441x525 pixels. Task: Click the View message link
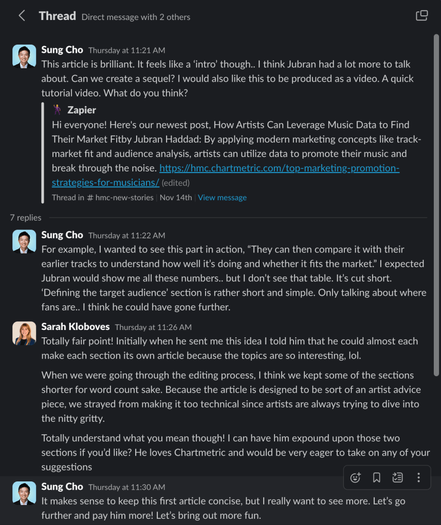[222, 198]
